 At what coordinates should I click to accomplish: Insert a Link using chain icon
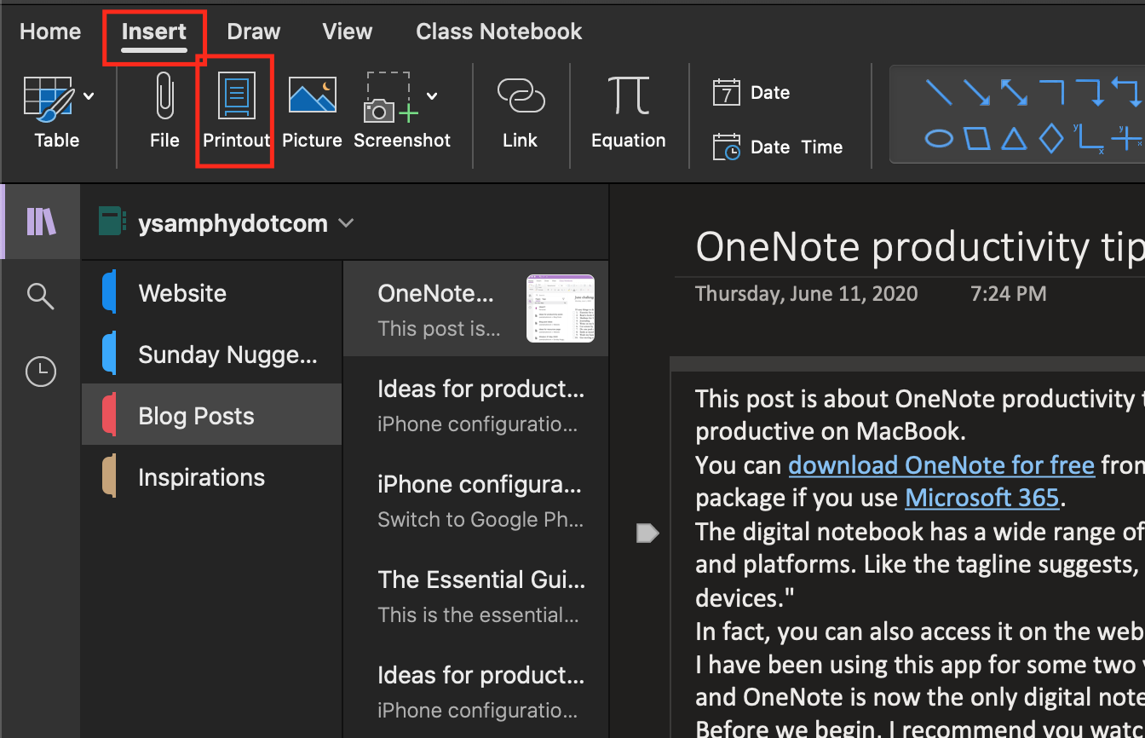tap(520, 111)
